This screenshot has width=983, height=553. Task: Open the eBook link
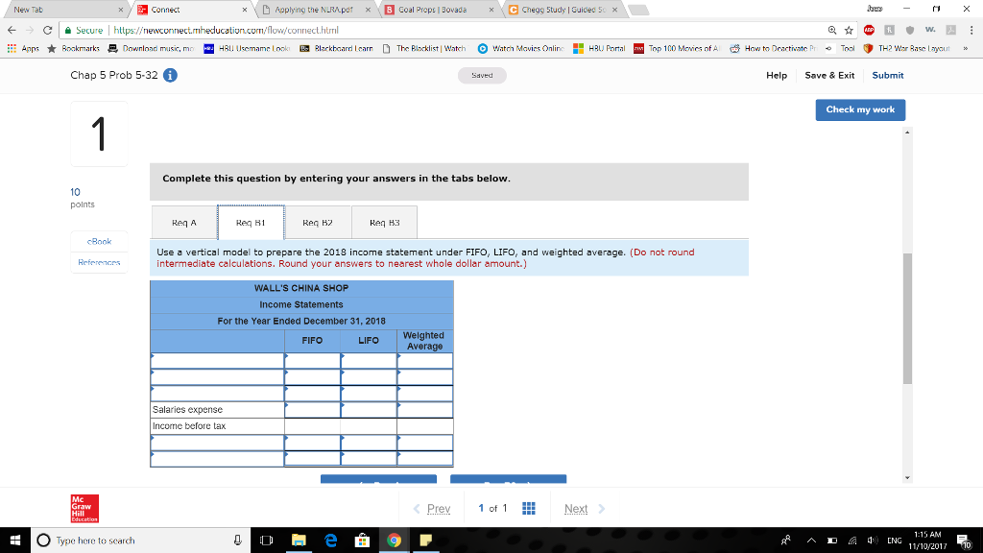coord(99,241)
